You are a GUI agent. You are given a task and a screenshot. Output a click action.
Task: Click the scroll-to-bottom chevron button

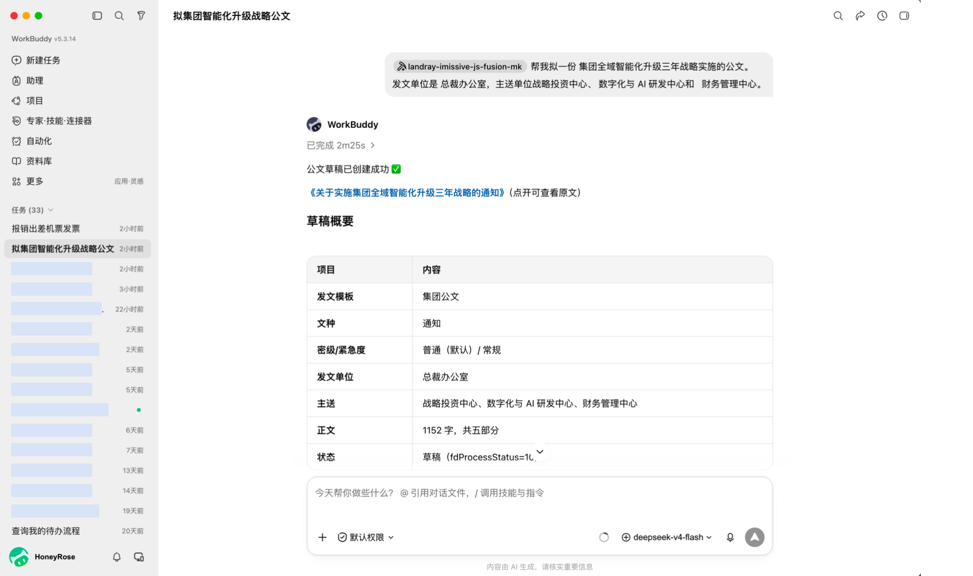coord(540,452)
